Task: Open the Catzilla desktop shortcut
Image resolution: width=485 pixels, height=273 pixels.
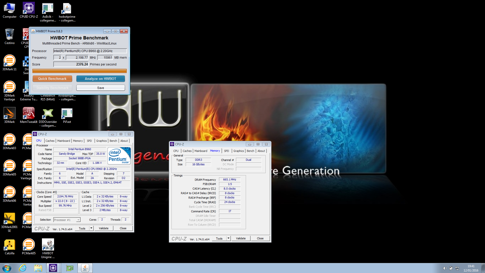Action: coord(10,247)
